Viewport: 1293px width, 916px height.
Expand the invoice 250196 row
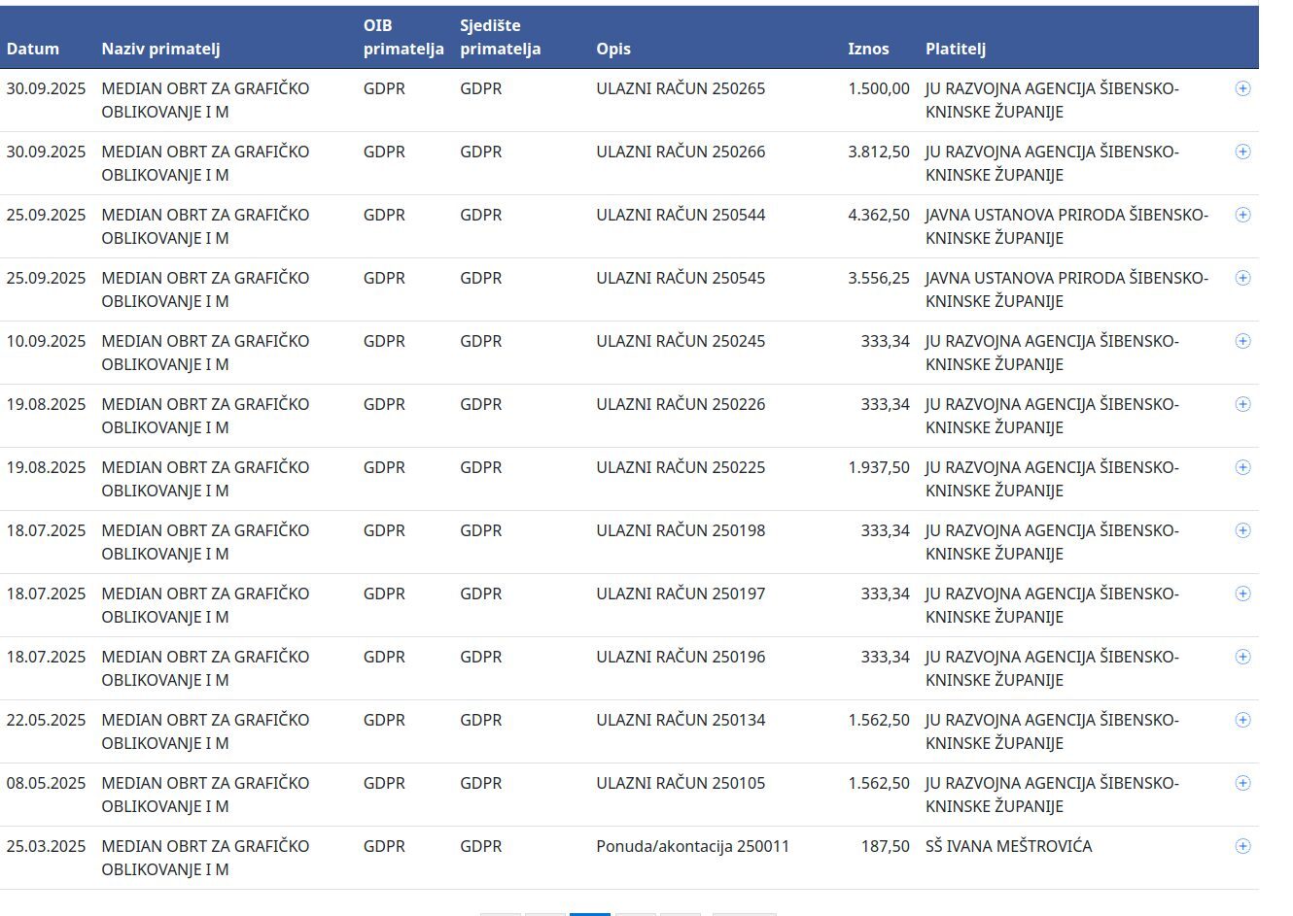[x=1242, y=657]
